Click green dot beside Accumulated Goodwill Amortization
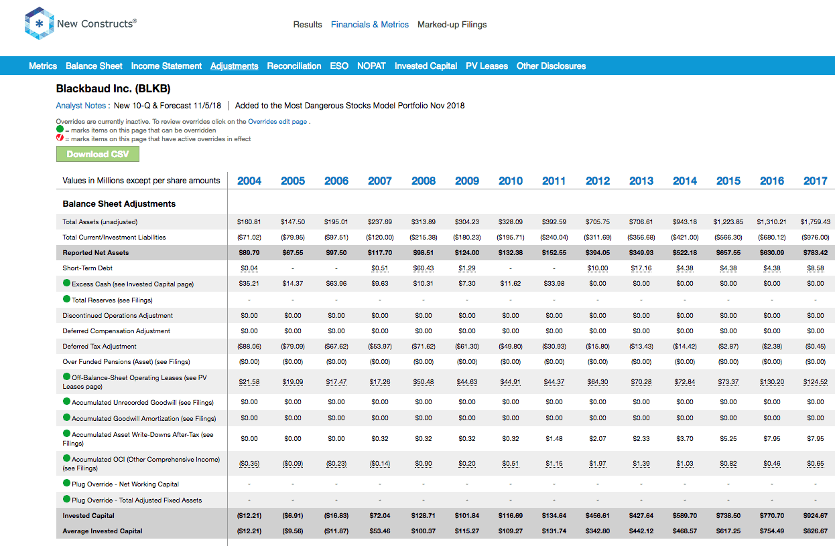Screen dimensions: 835x546 click(x=66, y=418)
